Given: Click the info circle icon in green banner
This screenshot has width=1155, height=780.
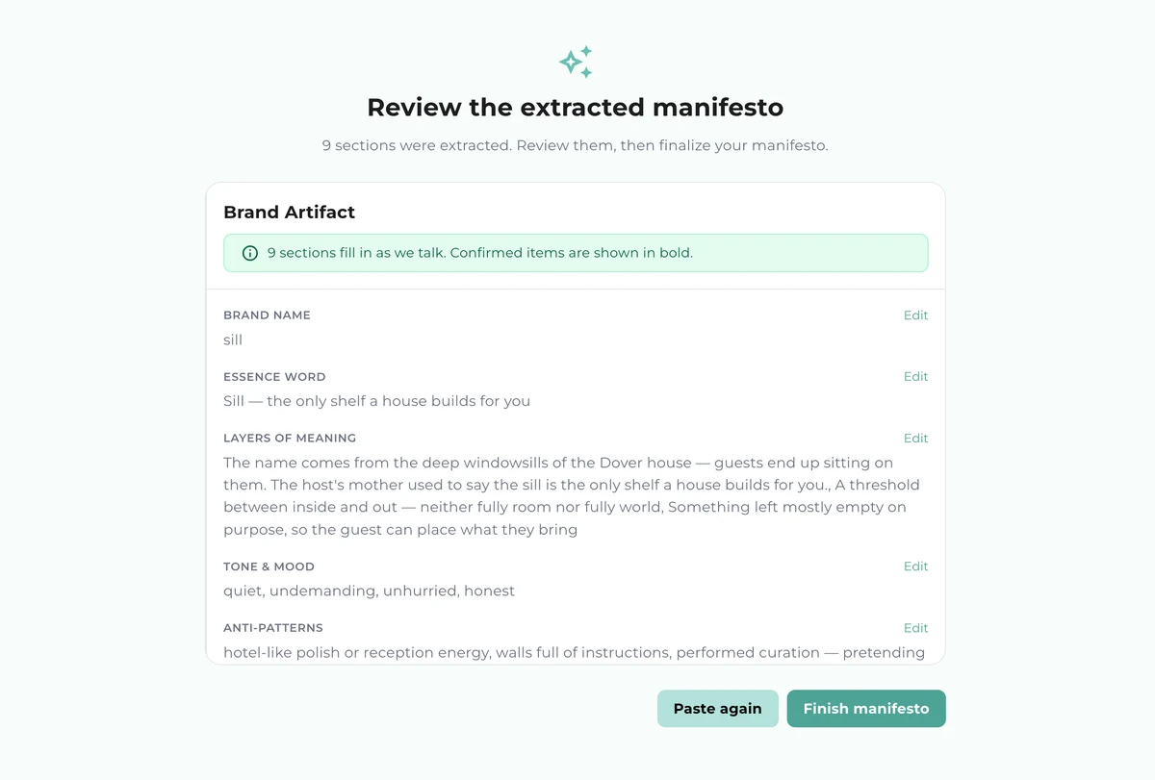Looking at the screenshot, I should click(250, 253).
